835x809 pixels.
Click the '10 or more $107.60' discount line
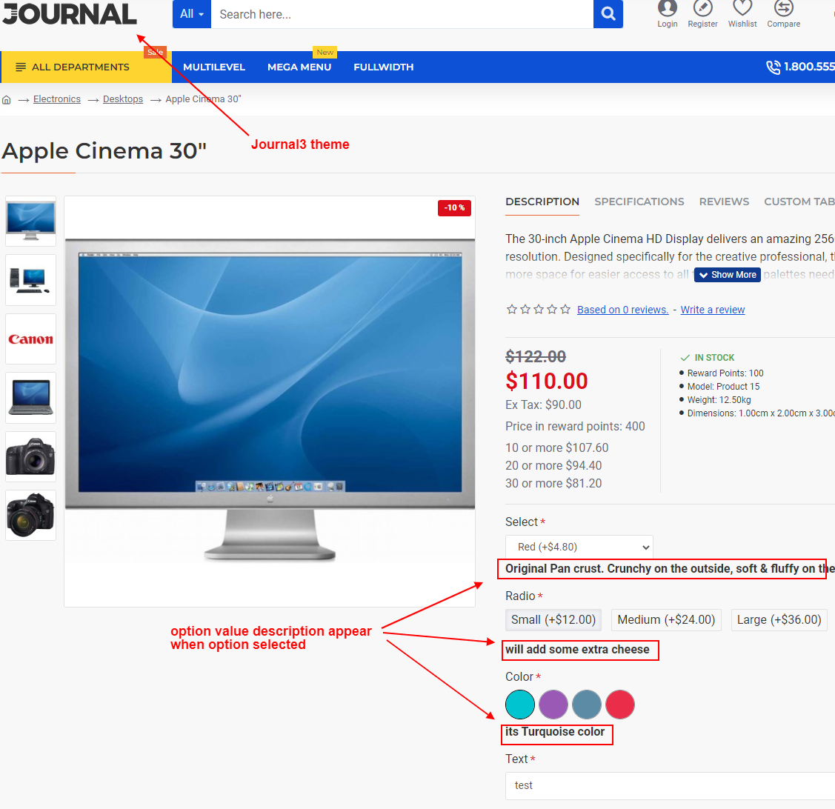tap(556, 448)
